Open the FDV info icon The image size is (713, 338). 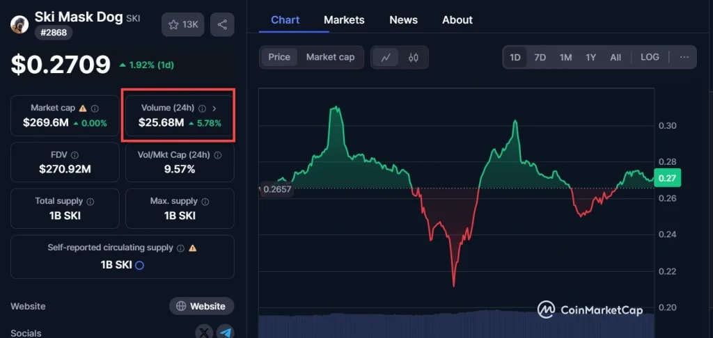coord(75,155)
